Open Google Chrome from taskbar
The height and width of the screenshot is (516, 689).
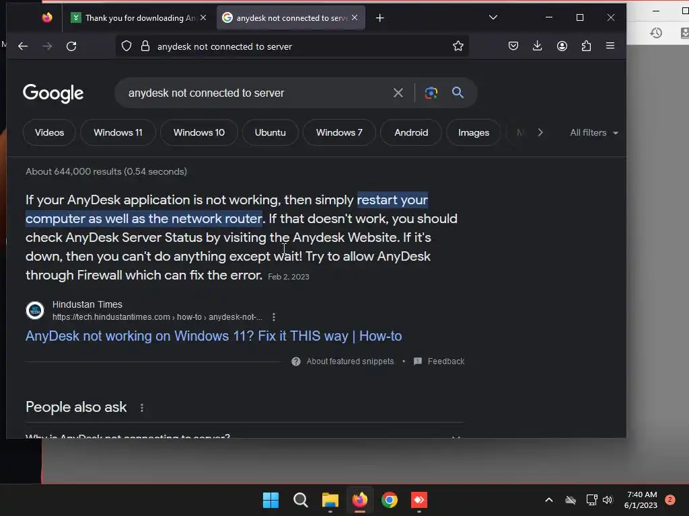(390, 500)
